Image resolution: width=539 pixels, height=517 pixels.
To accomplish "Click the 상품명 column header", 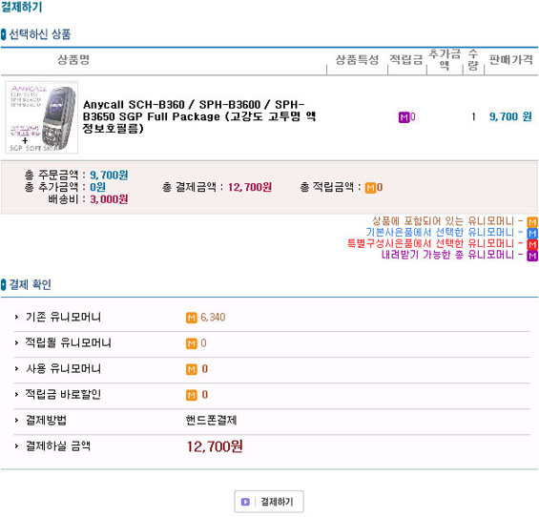I will tap(73, 60).
